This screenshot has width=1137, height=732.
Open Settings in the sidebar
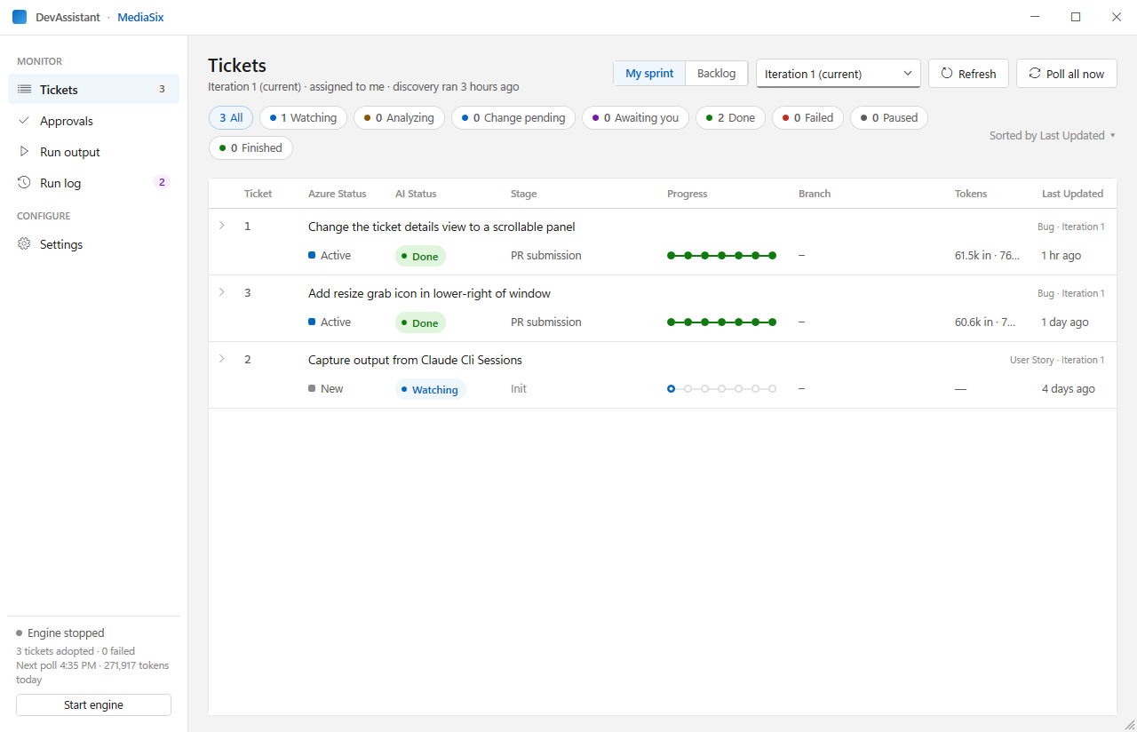[x=93, y=244]
